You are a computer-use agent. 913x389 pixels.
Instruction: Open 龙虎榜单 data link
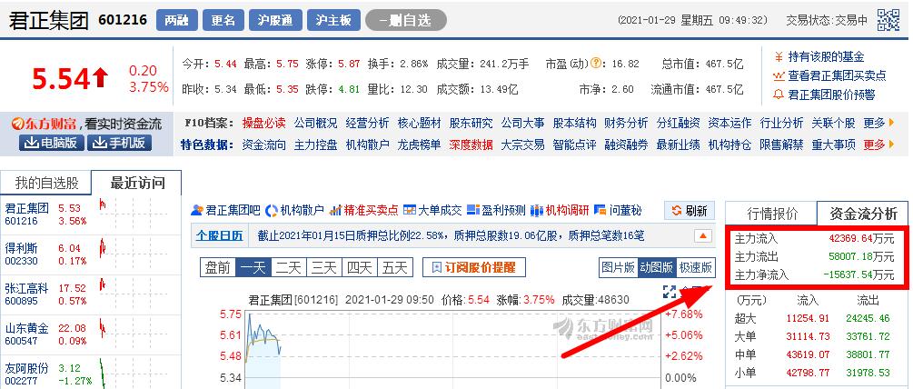pyautogui.click(x=419, y=145)
